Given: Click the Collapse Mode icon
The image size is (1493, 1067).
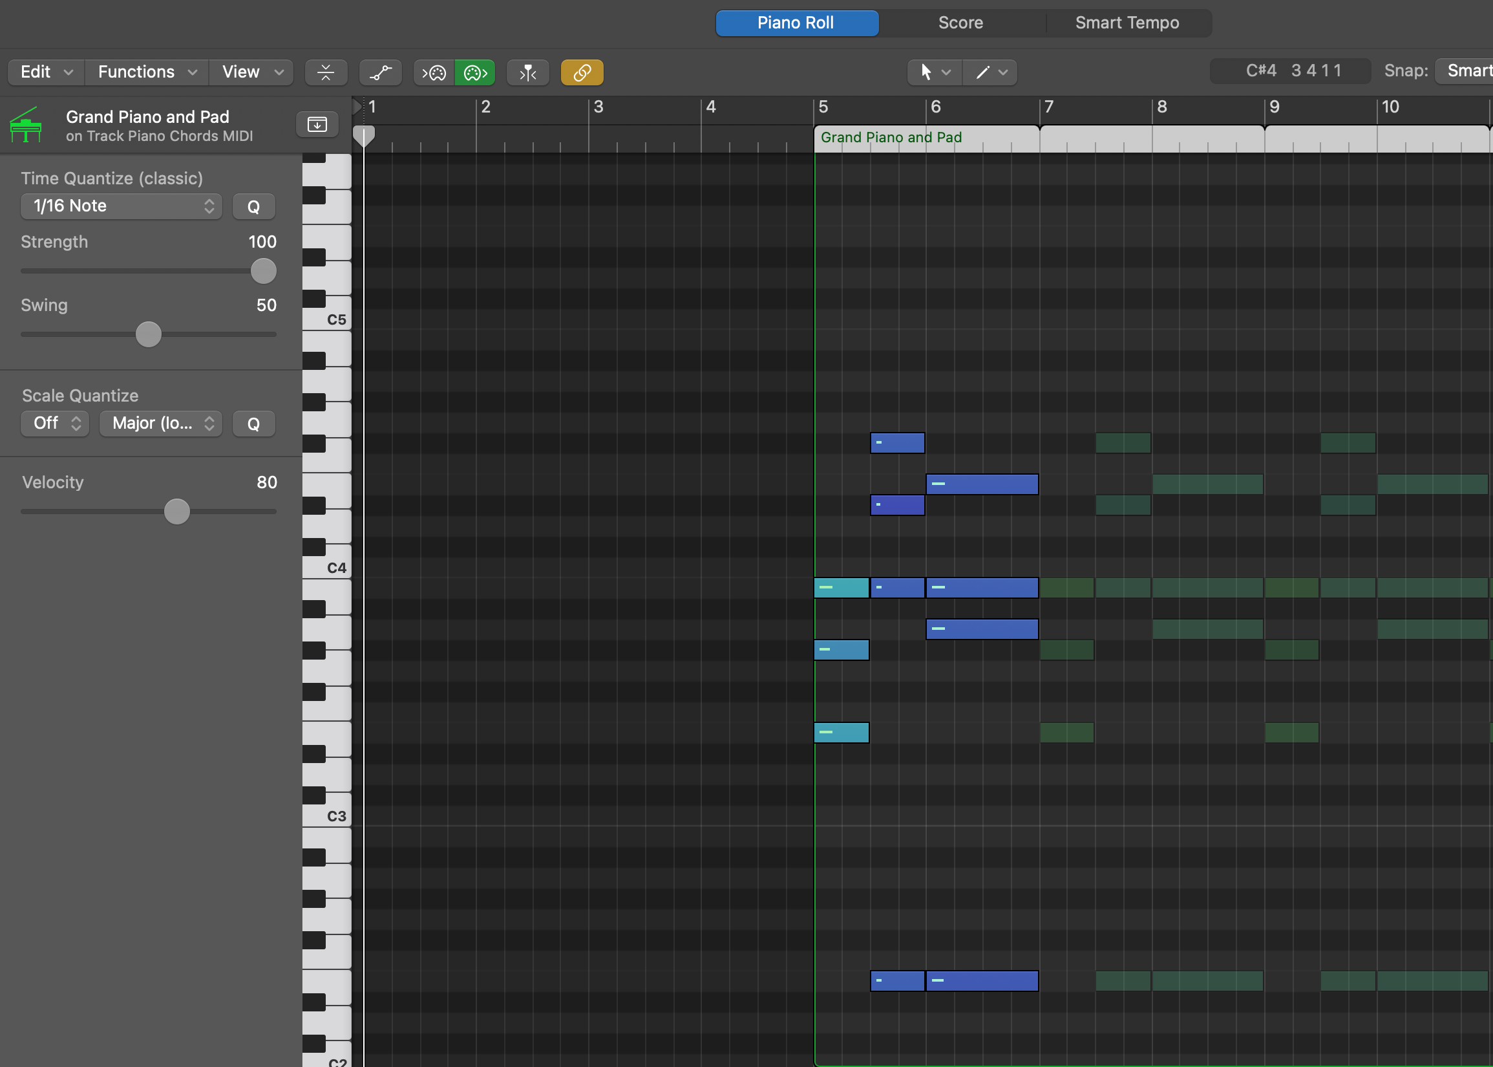Looking at the screenshot, I should (x=326, y=72).
